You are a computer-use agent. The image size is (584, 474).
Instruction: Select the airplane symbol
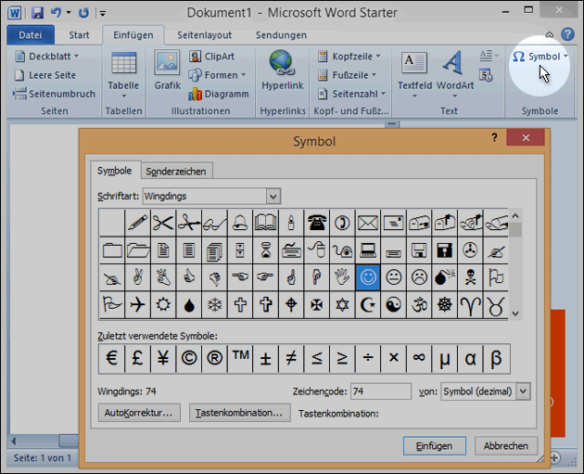(137, 305)
